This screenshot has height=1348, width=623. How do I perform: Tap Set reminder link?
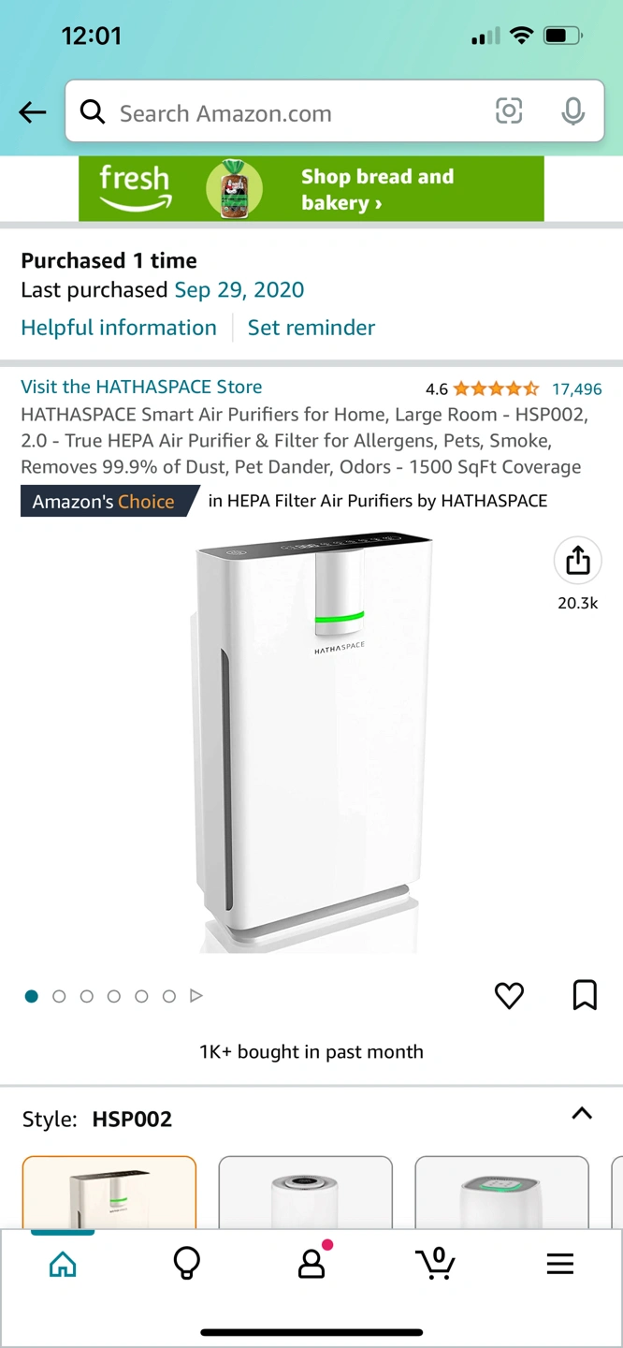[311, 328]
